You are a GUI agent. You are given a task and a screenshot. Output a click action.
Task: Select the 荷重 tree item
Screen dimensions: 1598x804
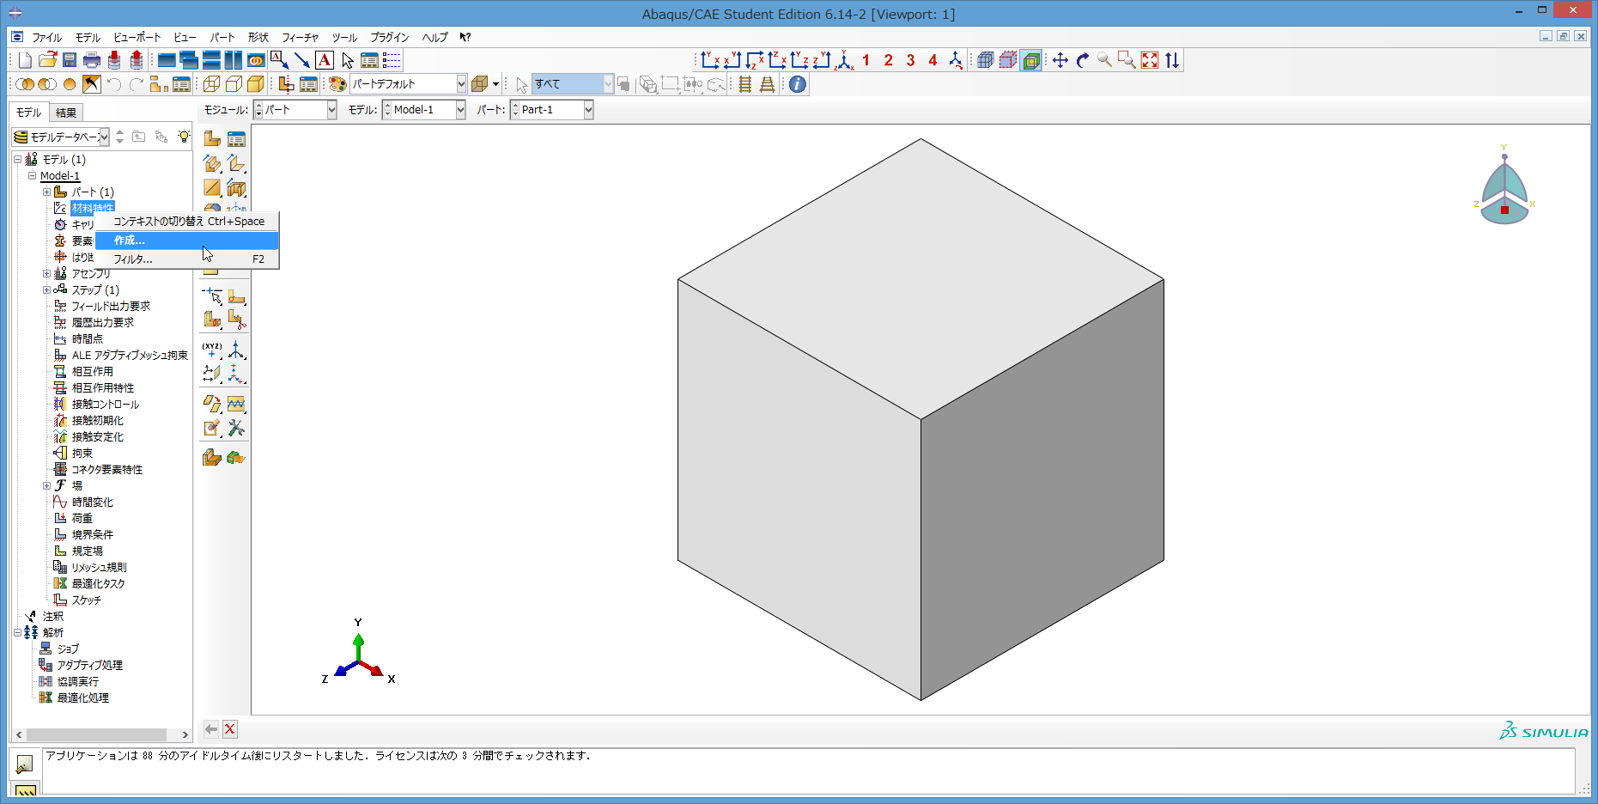pos(82,519)
